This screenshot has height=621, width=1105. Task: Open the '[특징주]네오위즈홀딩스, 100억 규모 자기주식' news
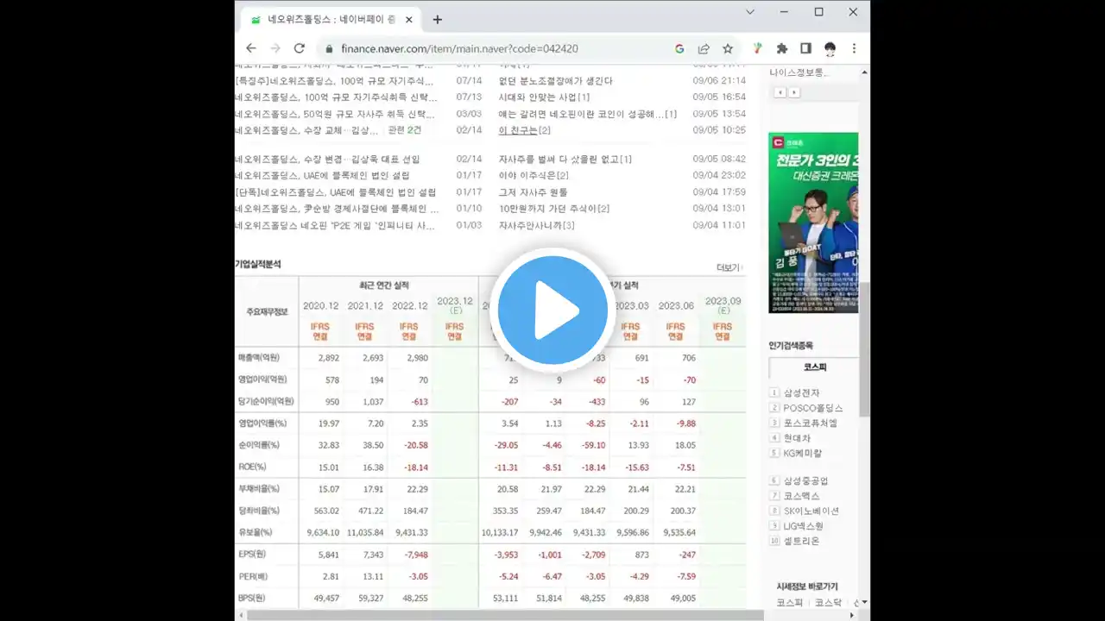(335, 81)
